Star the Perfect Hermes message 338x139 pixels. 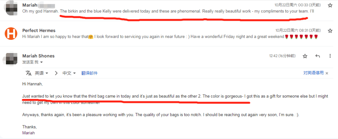(x=330, y=31)
